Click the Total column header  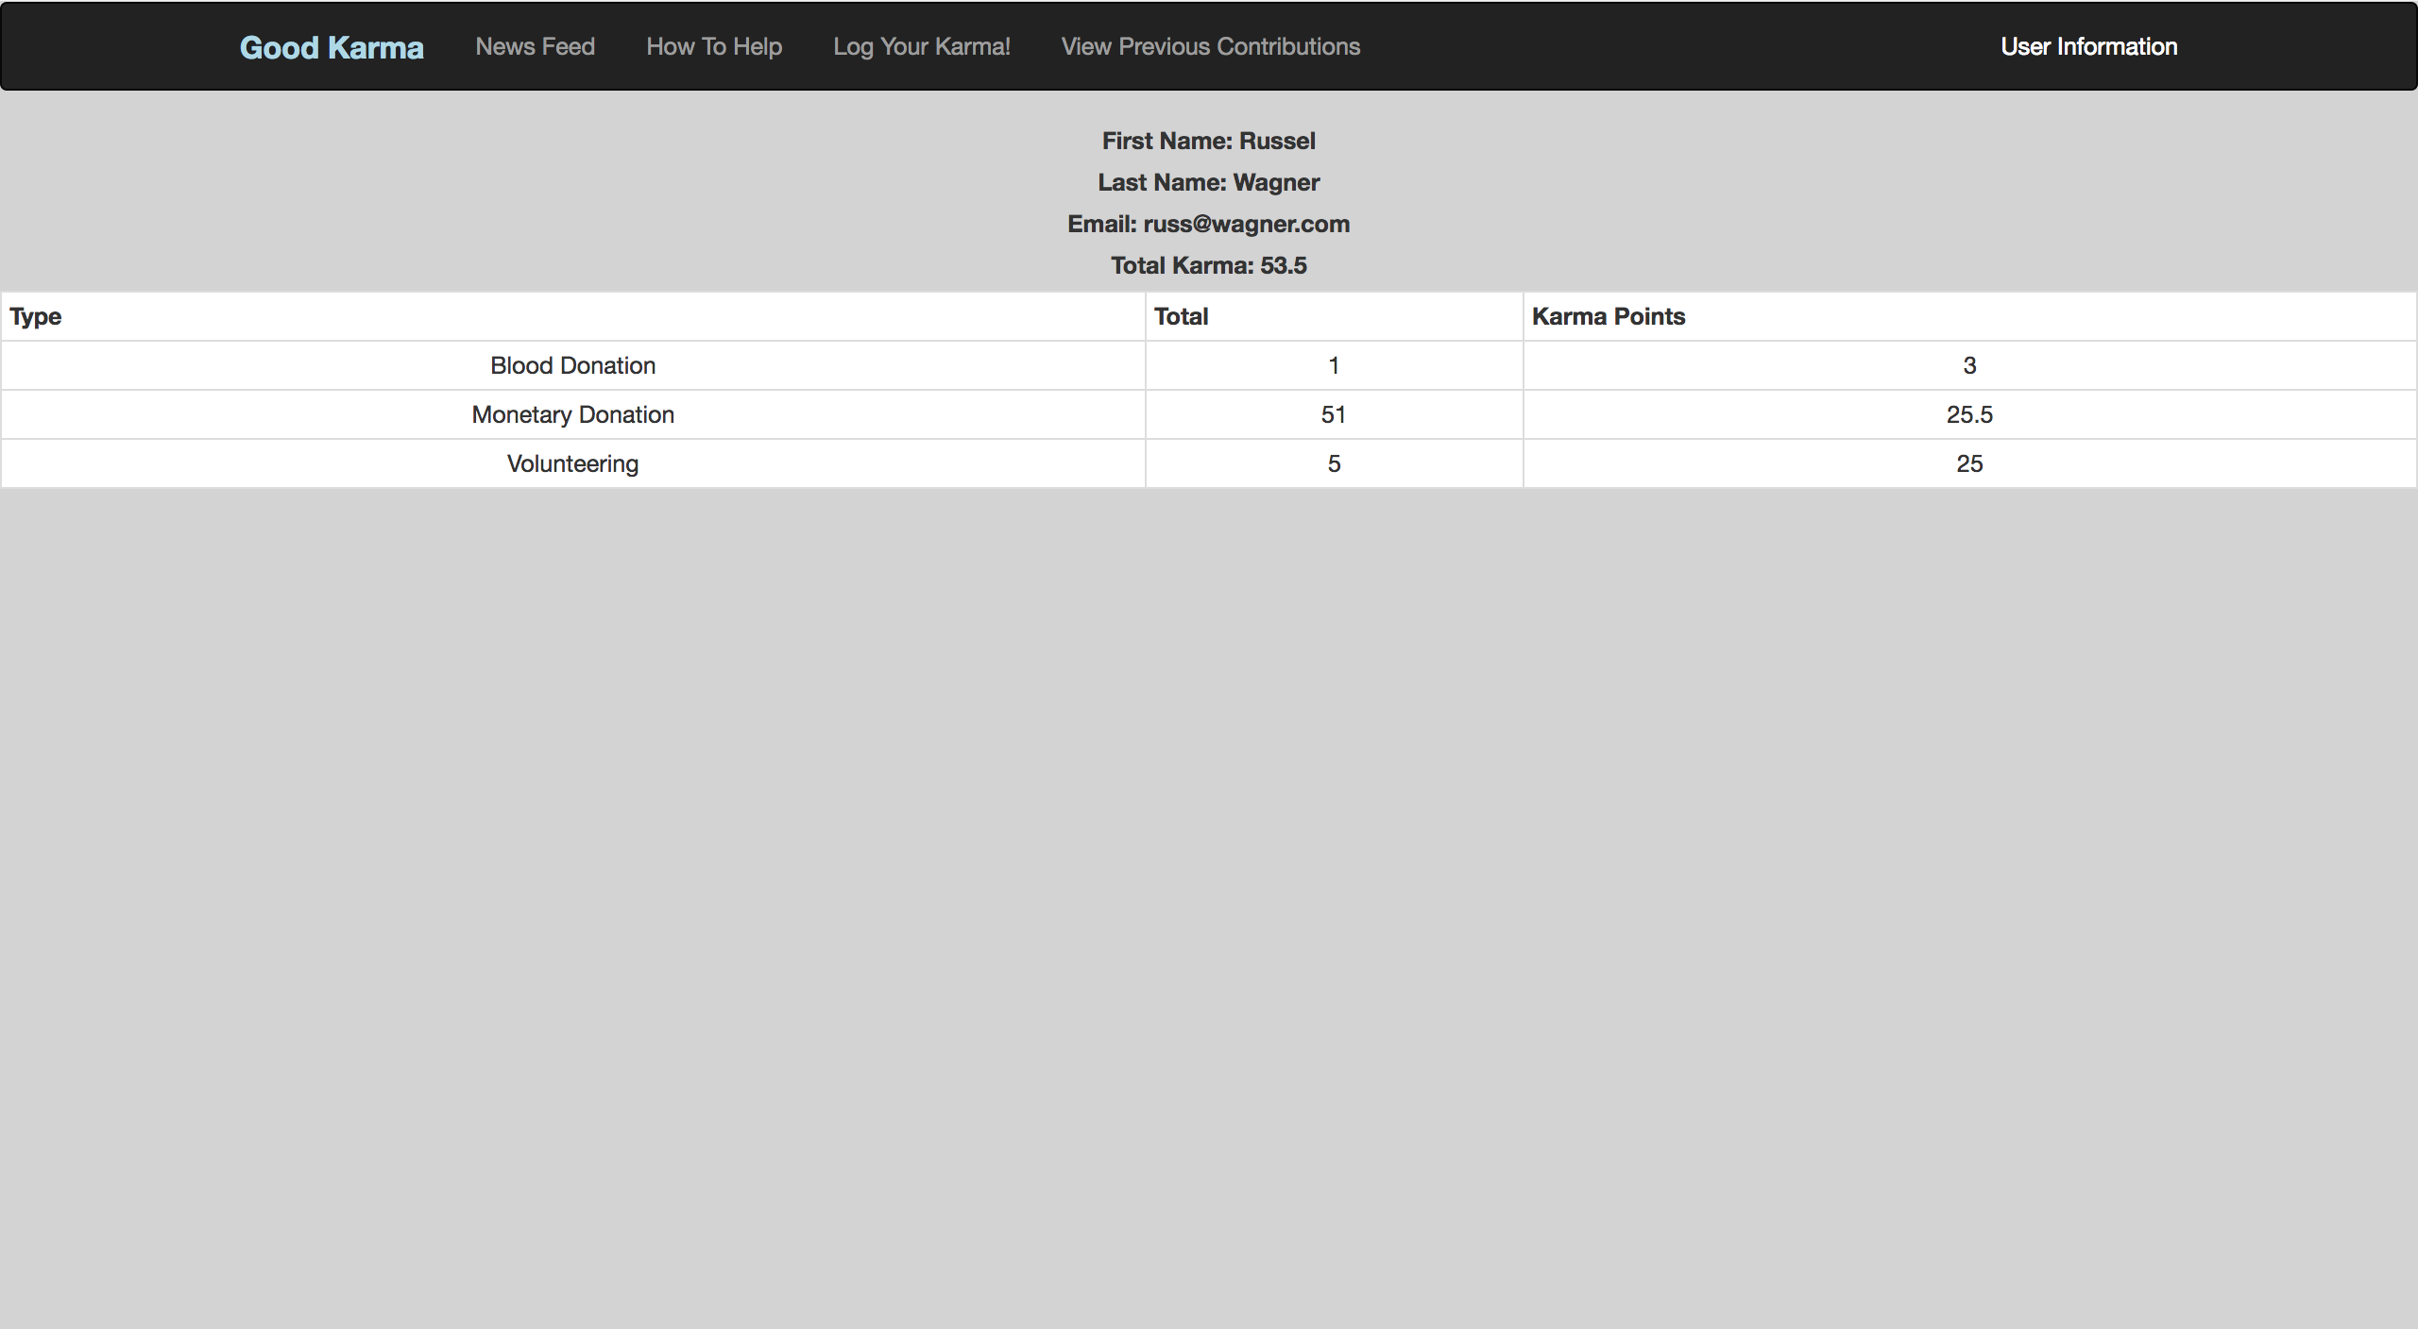(x=1181, y=316)
